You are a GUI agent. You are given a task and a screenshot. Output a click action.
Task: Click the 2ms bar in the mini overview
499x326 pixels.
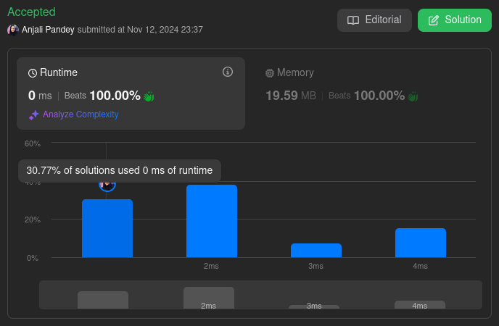(x=209, y=298)
